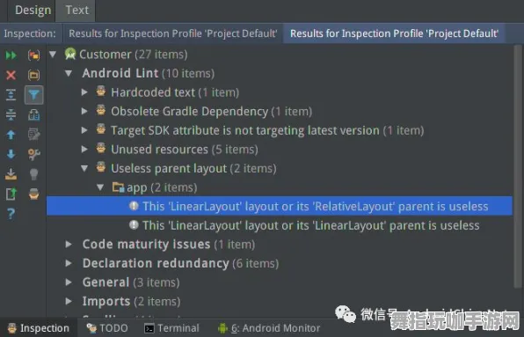Click the Expand All icon
The height and width of the screenshot is (337, 524).
click(11, 95)
